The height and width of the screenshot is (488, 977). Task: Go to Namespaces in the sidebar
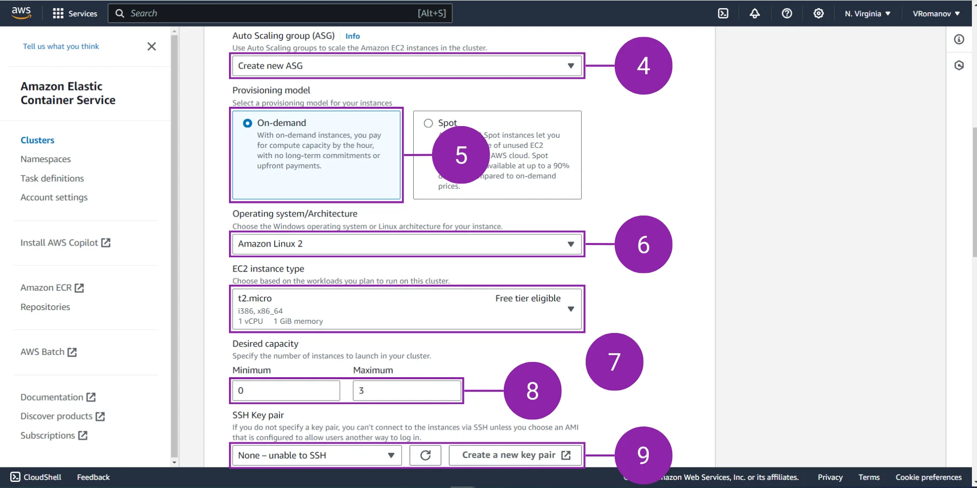point(45,159)
